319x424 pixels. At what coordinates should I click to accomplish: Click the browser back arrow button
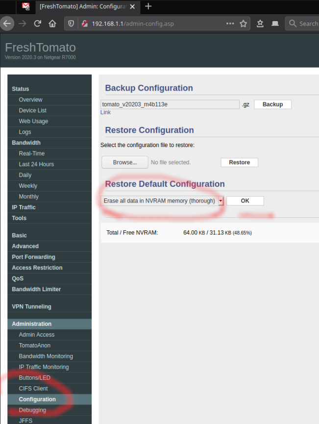click(x=6, y=24)
